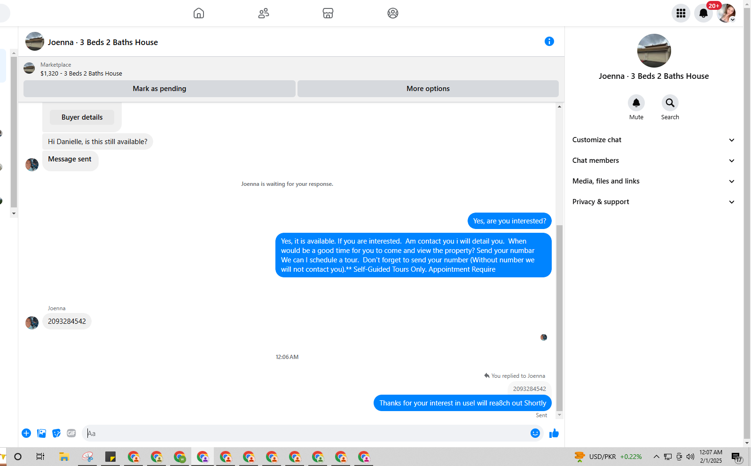751x466 pixels.
Task: Show hidden tray icons chevron
Action: [x=657, y=457]
